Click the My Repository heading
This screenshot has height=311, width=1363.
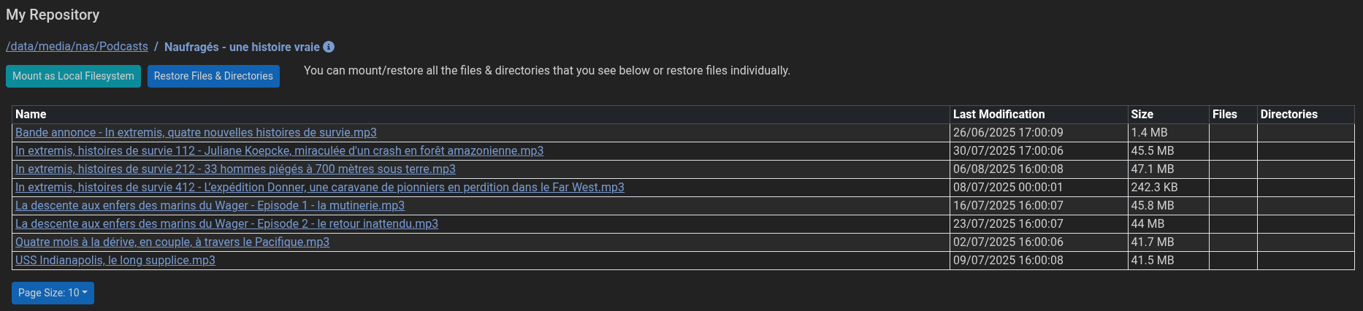pos(53,15)
